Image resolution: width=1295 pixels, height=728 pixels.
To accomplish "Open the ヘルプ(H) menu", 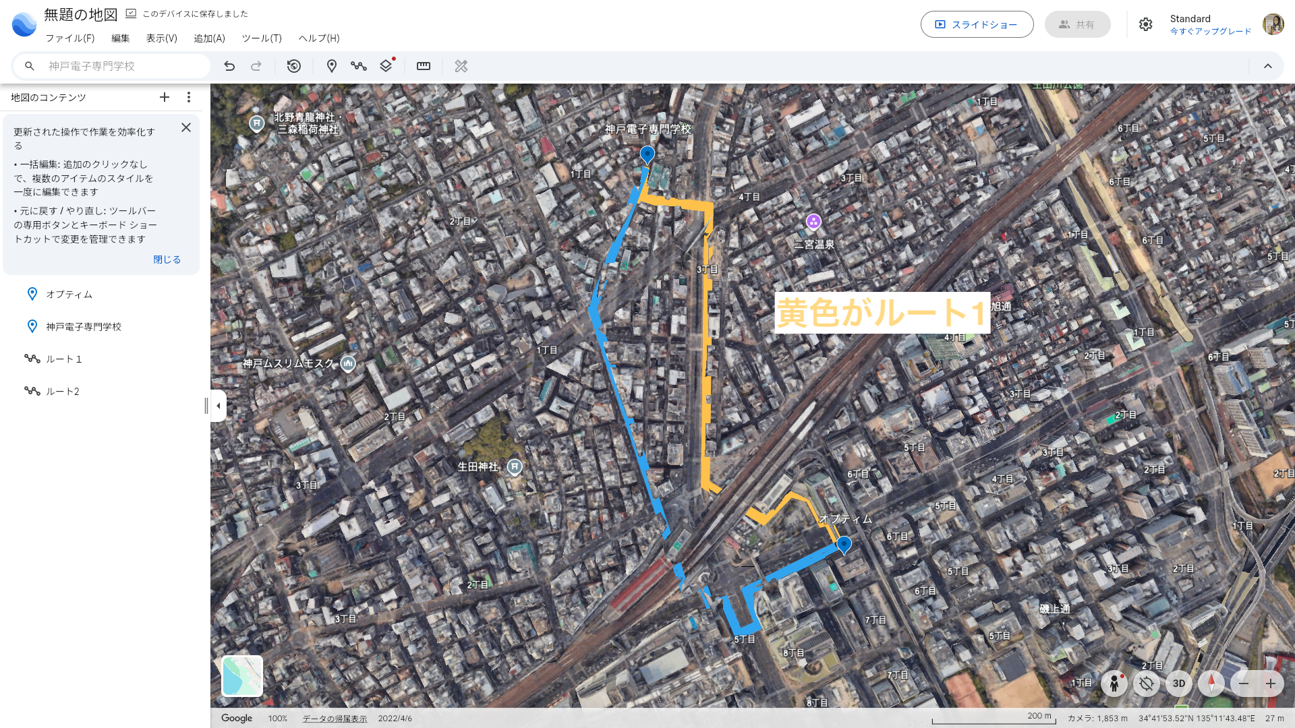I will click(319, 38).
